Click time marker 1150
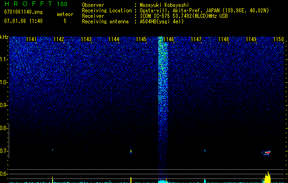This screenshot has width=288, height=183. (x=279, y=39)
